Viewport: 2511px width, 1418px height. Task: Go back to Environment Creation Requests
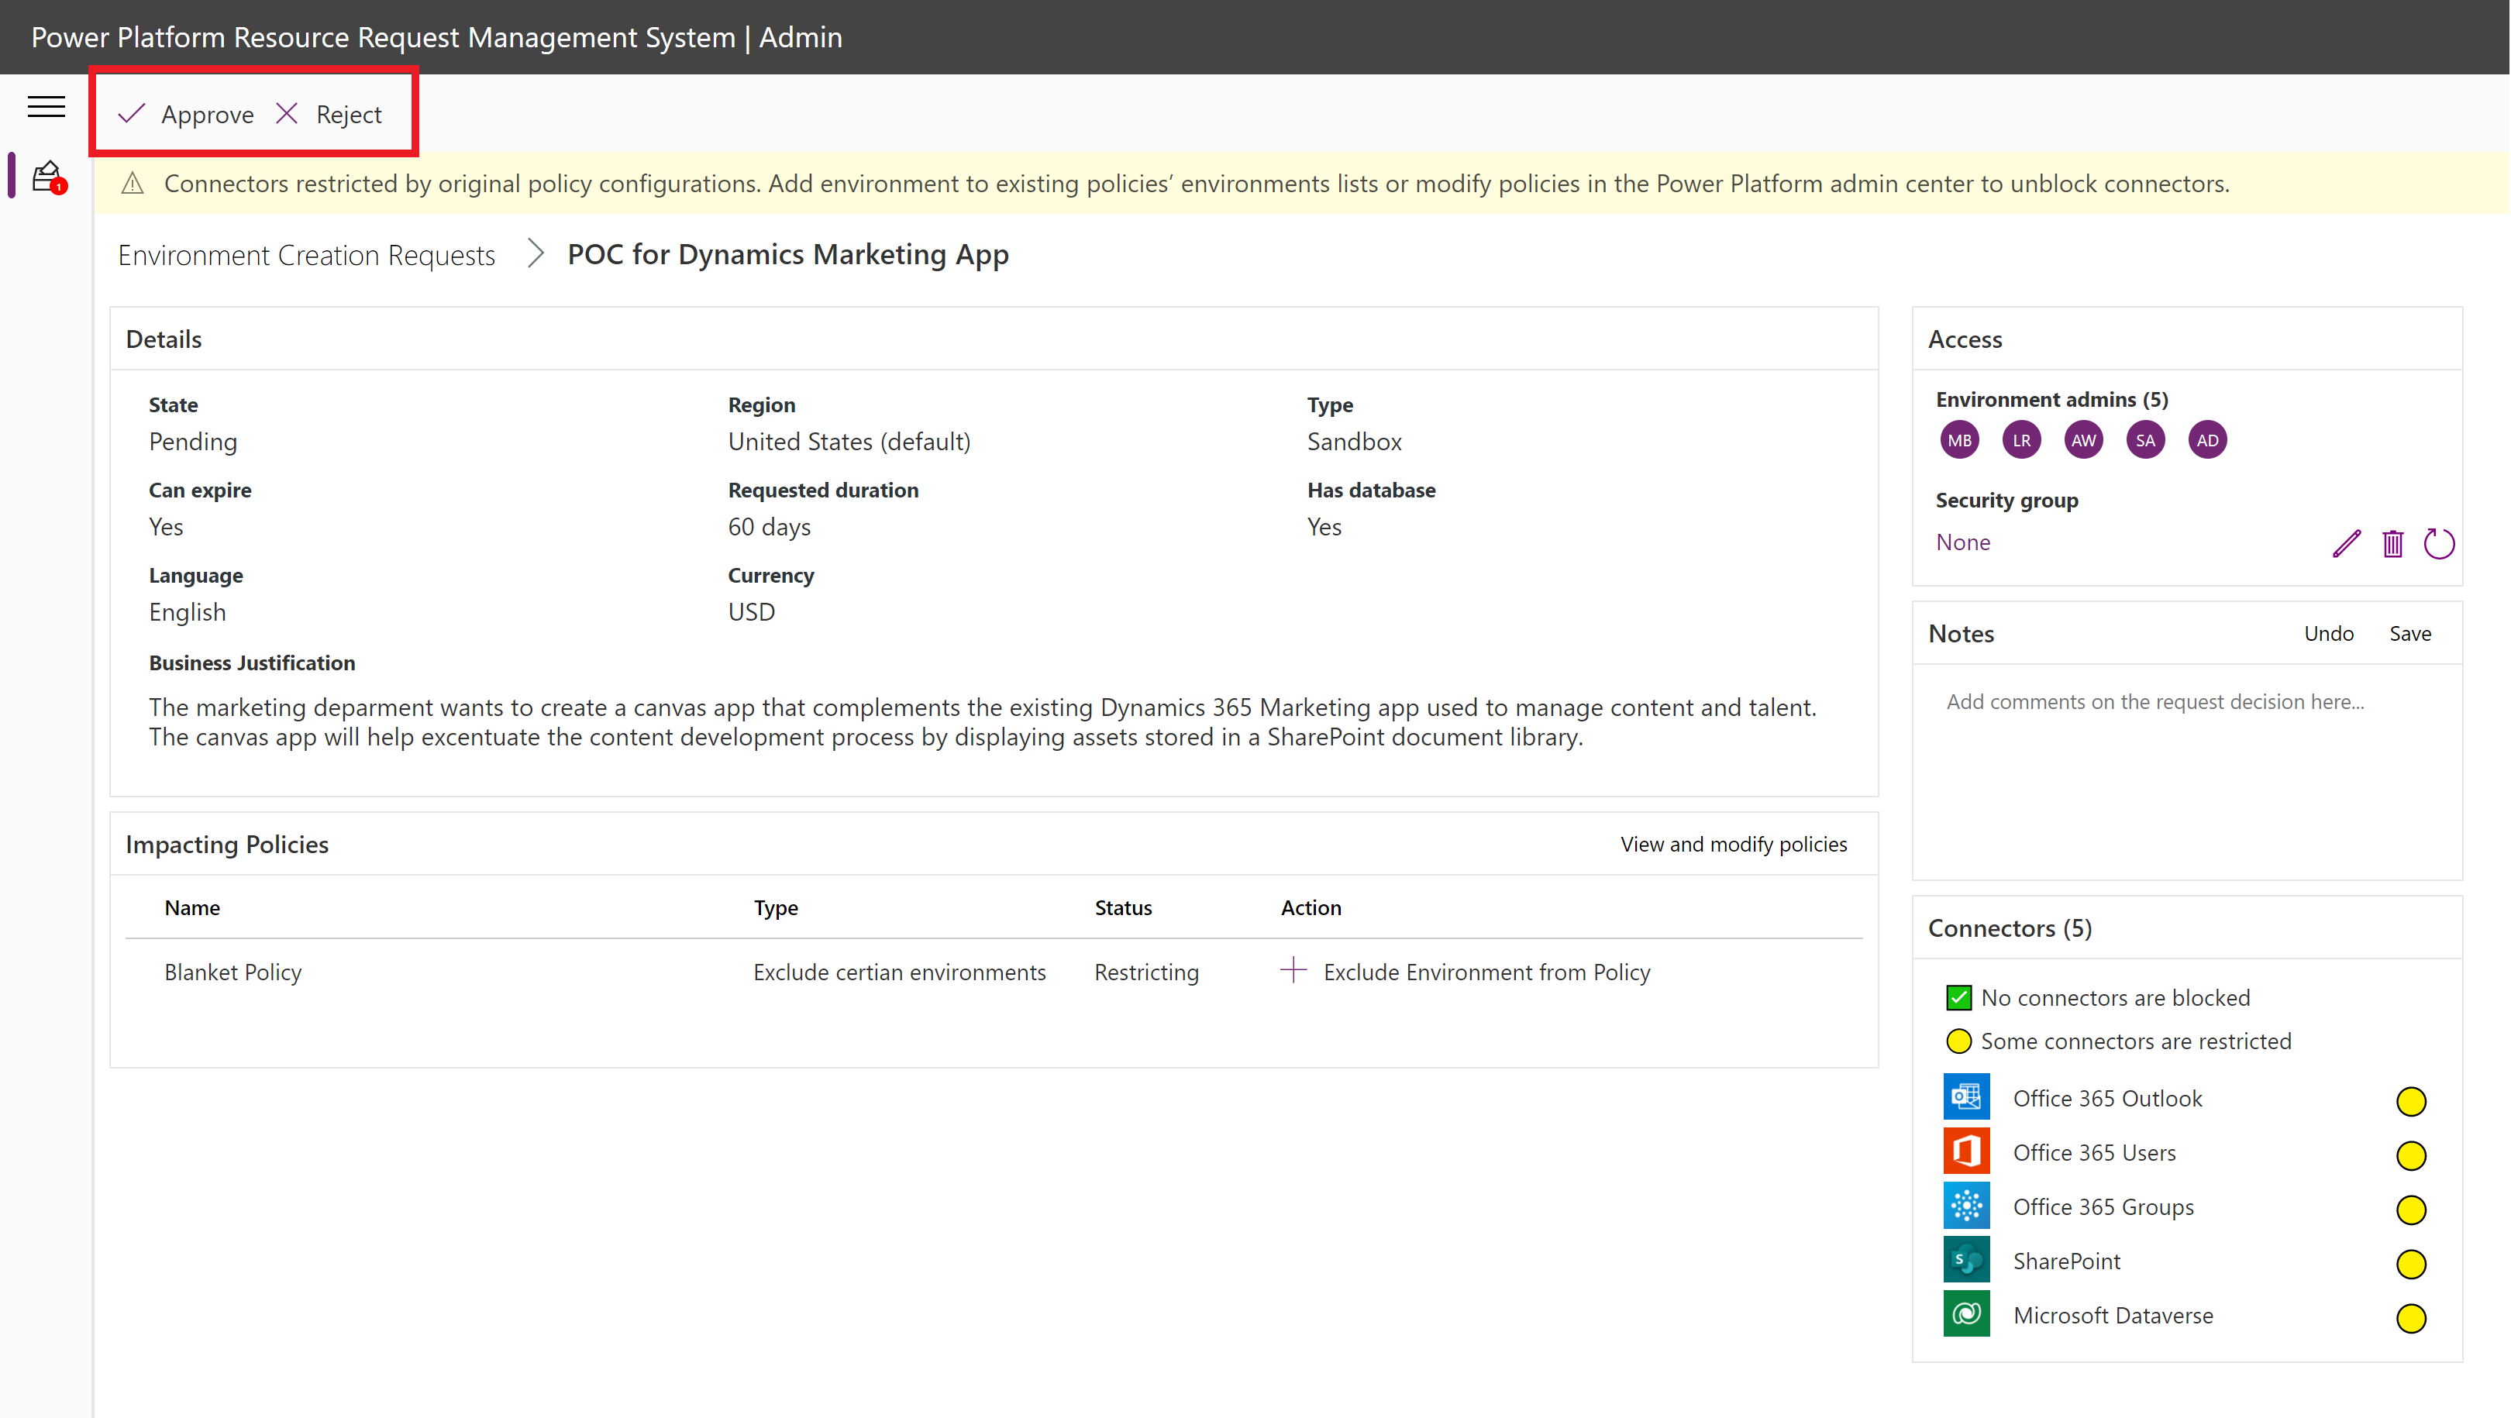tap(306, 256)
